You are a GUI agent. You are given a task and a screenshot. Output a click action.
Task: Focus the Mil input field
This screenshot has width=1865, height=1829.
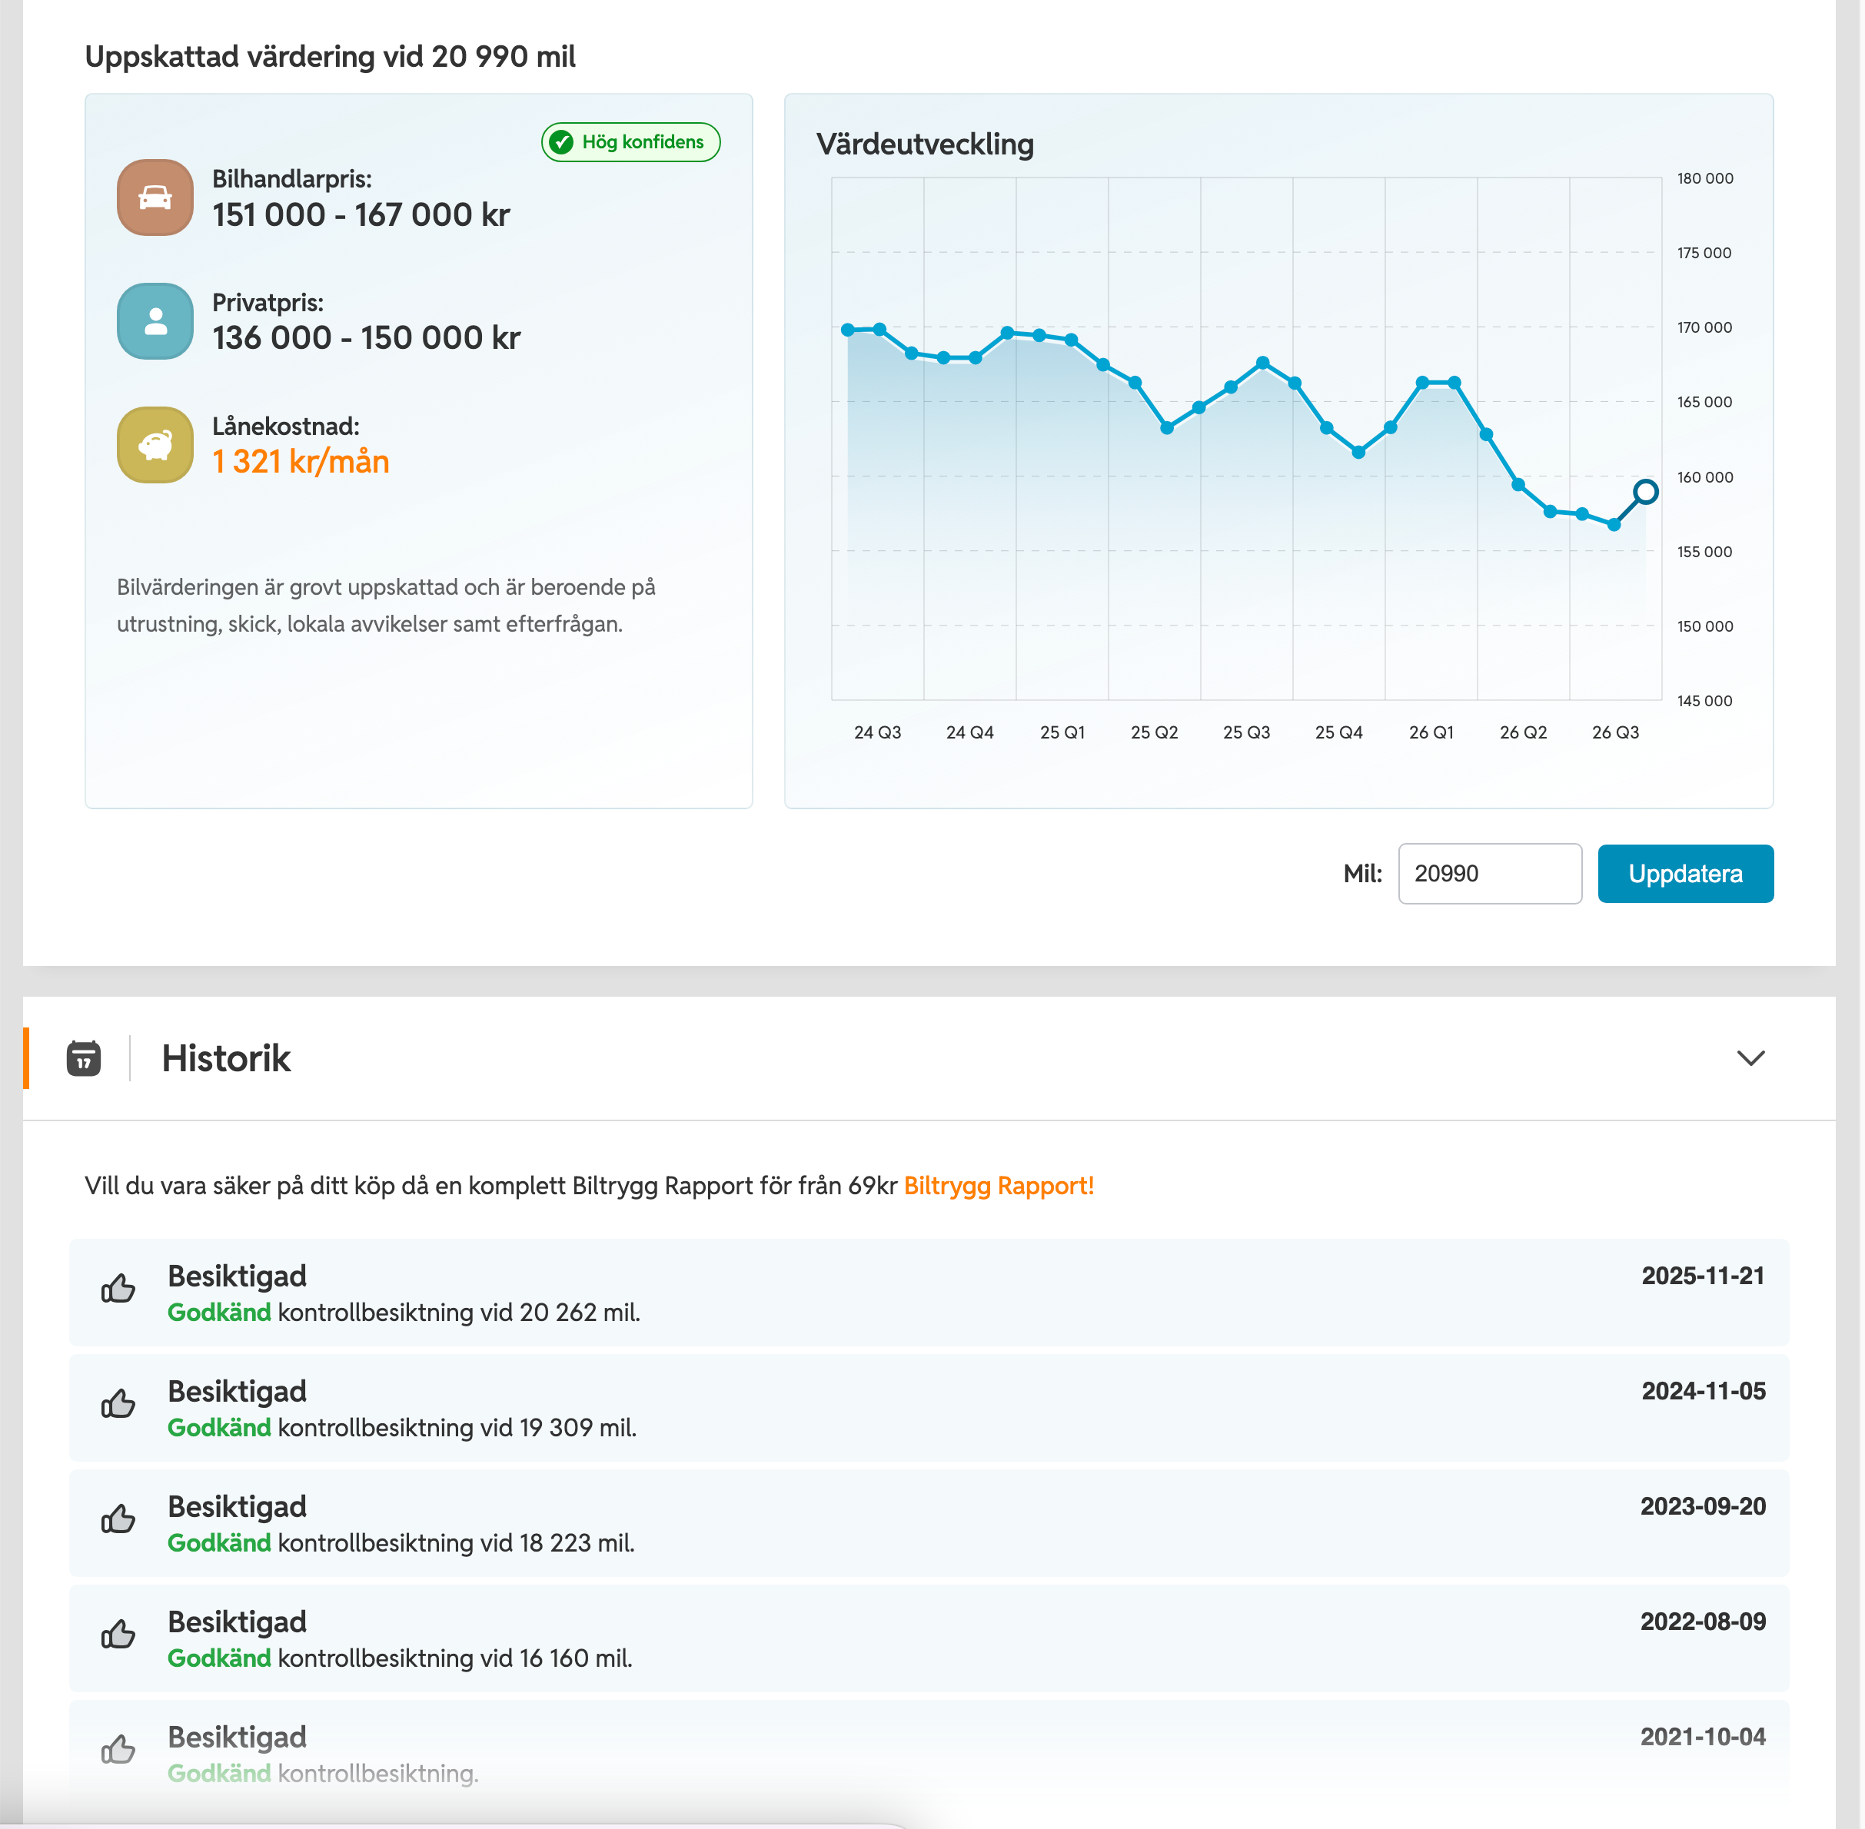1489,873
